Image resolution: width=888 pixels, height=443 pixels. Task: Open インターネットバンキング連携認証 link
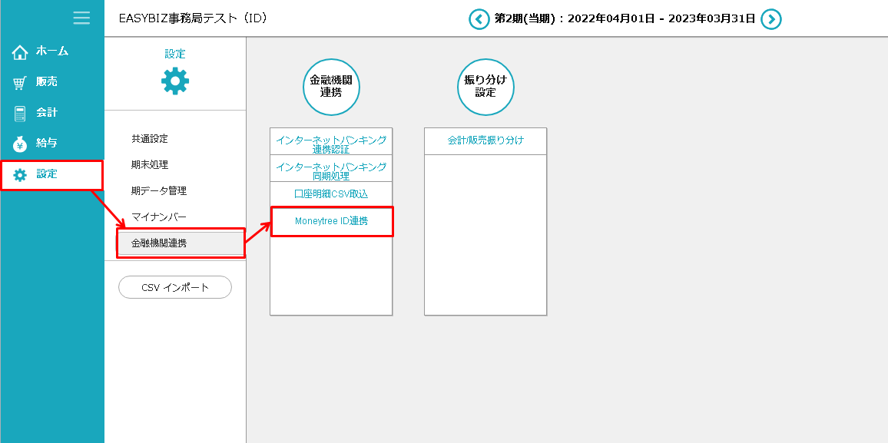pos(331,144)
